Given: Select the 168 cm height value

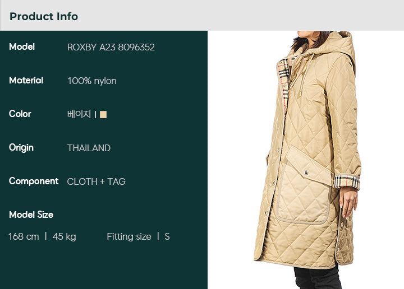Looking at the screenshot, I should pos(24,236).
